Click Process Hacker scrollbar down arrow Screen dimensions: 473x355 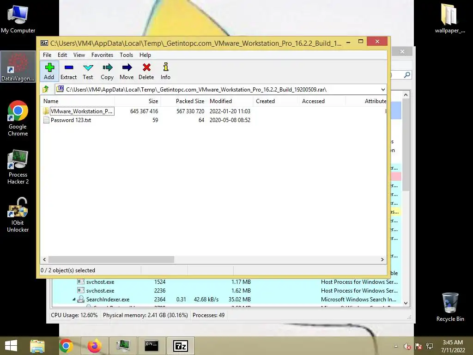(406, 303)
